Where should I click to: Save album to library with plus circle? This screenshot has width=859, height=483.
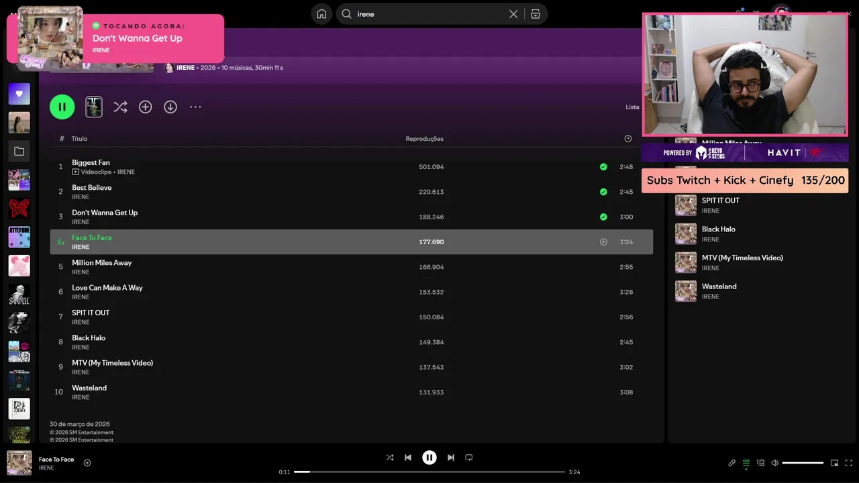pyautogui.click(x=146, y=107)
